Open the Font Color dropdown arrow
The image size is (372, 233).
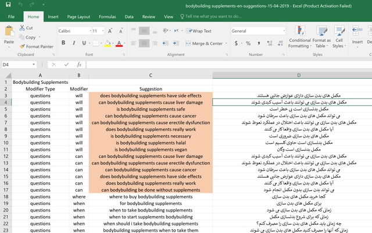coord(124,43)
